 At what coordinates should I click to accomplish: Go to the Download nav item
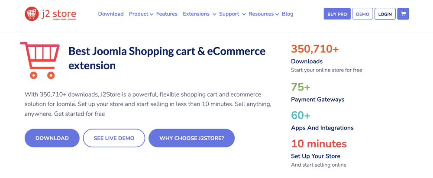click(x=111, y=14)
